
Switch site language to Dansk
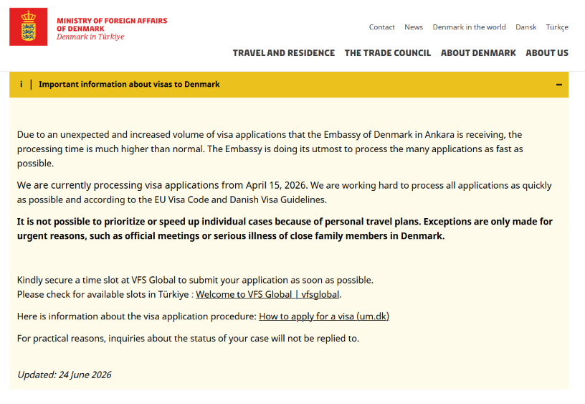click(x=525, y=27)
